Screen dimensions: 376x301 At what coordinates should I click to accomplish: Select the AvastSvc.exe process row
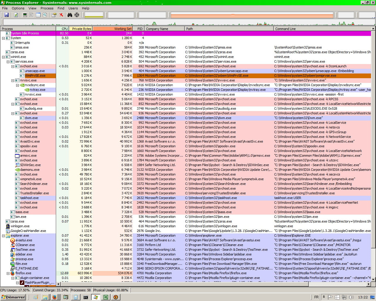tap(186, 141)
